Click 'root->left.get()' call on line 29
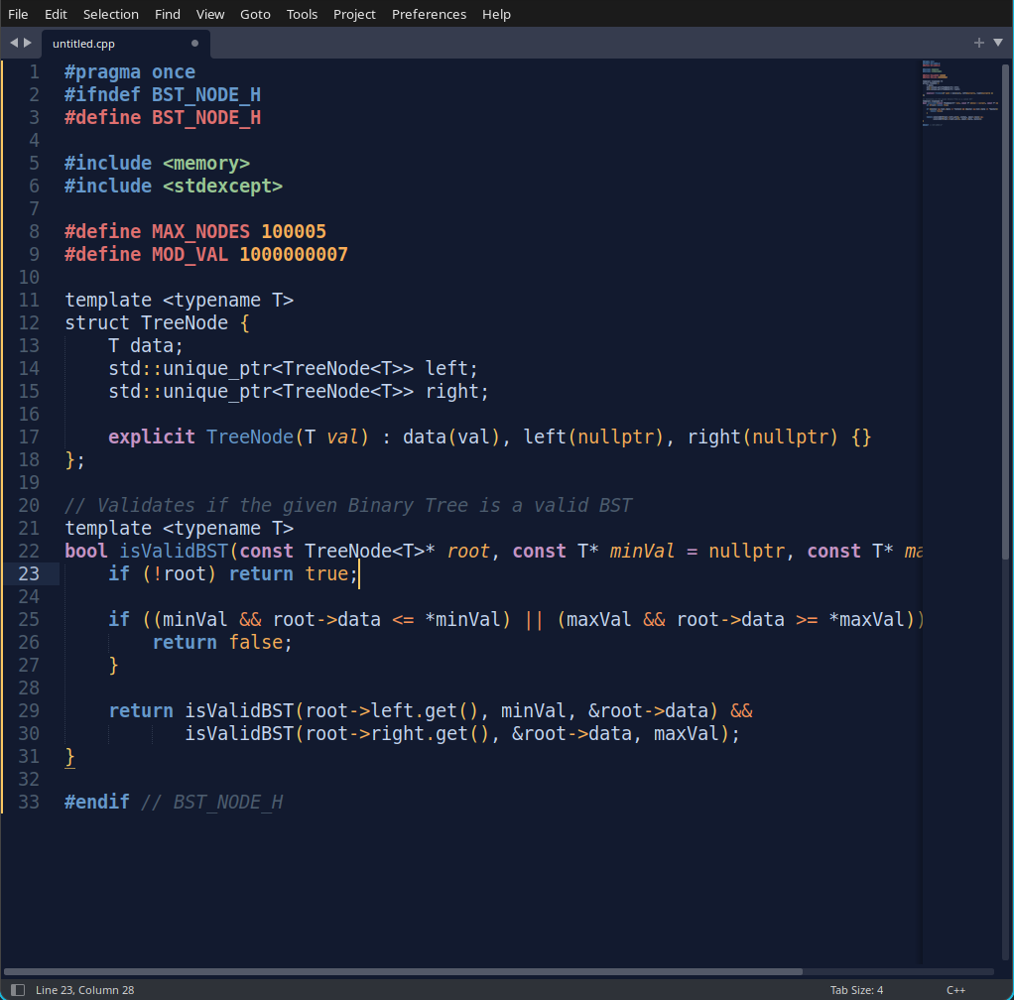Screen dimensions: 1014x1000 click(391, 710)
